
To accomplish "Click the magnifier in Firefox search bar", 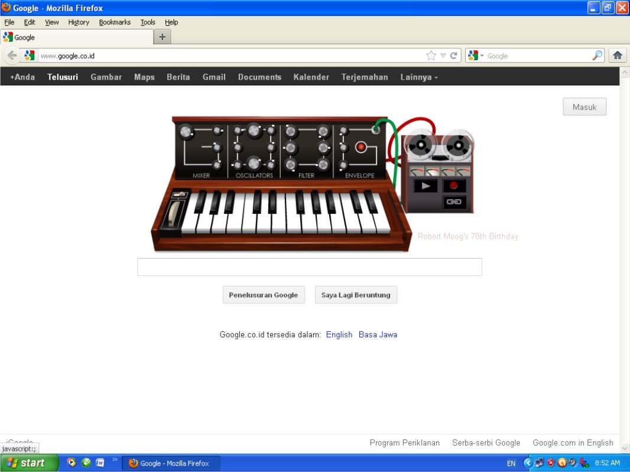I will [597, 56].
